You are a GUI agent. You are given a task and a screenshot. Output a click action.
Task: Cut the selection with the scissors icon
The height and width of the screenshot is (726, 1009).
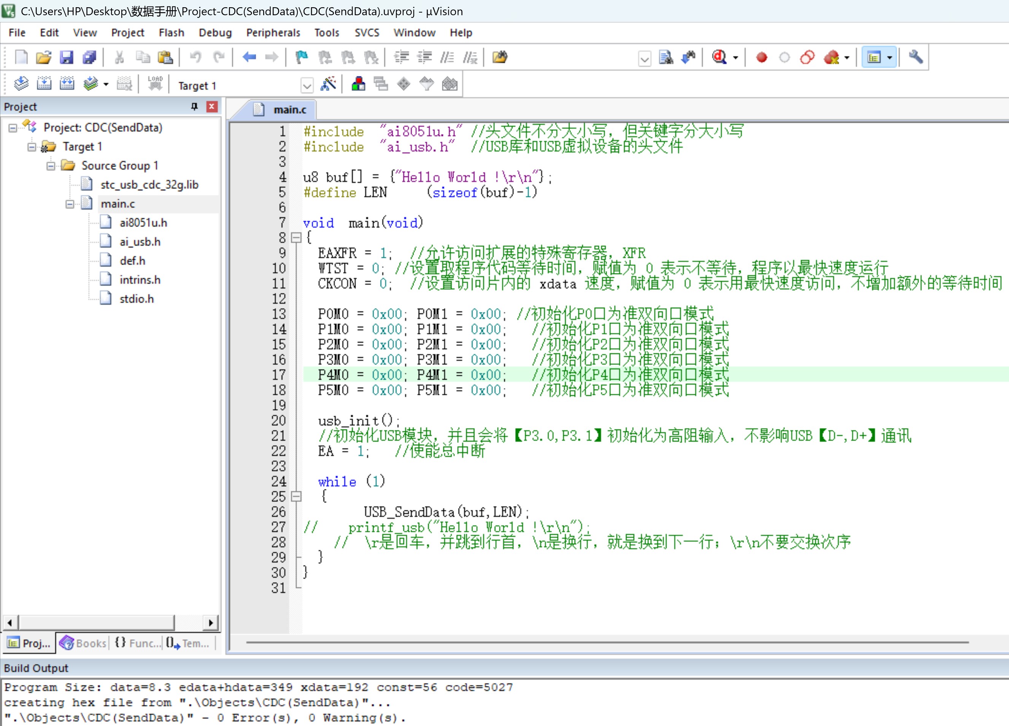pyautogui.click(x=119, y=57)
